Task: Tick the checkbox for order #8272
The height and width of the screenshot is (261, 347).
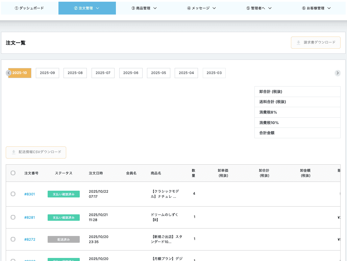Action: 13,239
